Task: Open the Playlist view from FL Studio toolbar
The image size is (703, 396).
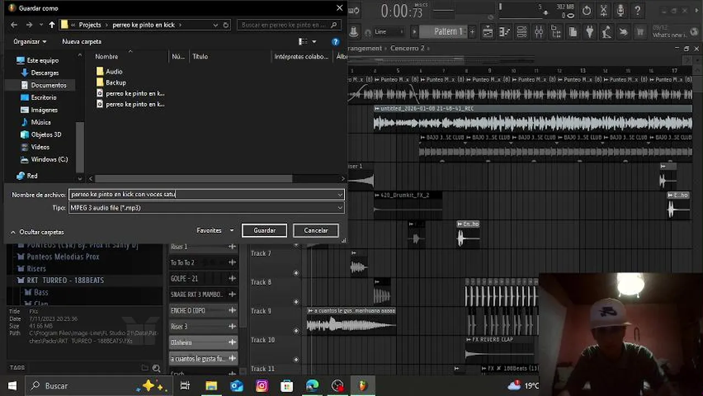Action: point(487,32)
